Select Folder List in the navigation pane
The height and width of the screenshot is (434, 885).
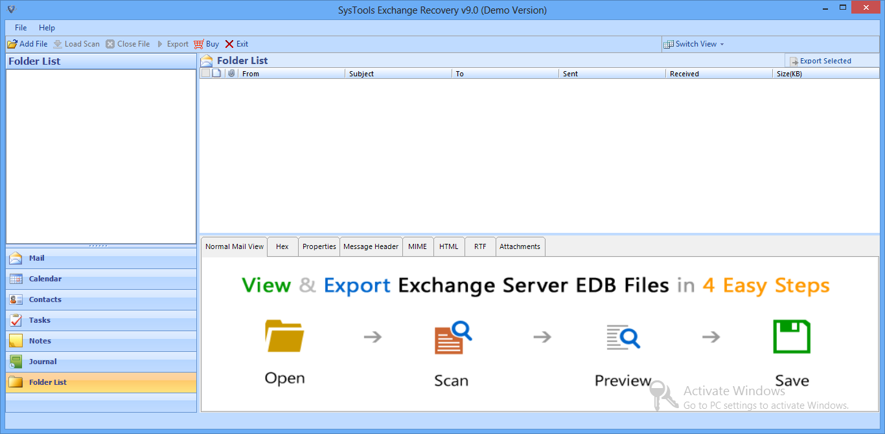[101, 383]
